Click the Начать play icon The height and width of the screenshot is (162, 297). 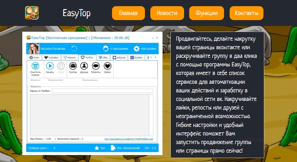tap(50, 66)
